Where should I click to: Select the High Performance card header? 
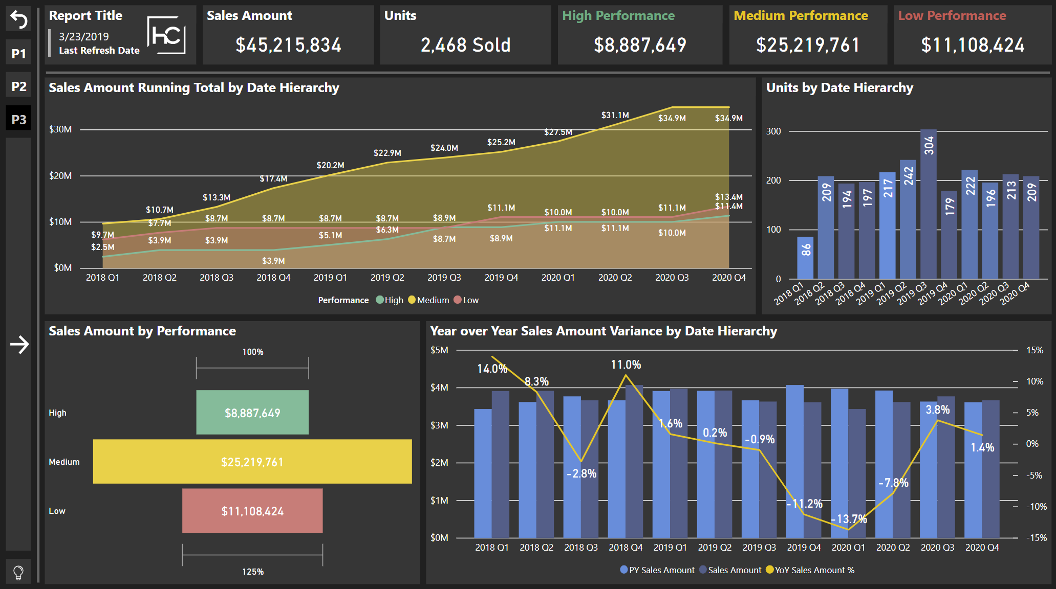pos(619,16)
